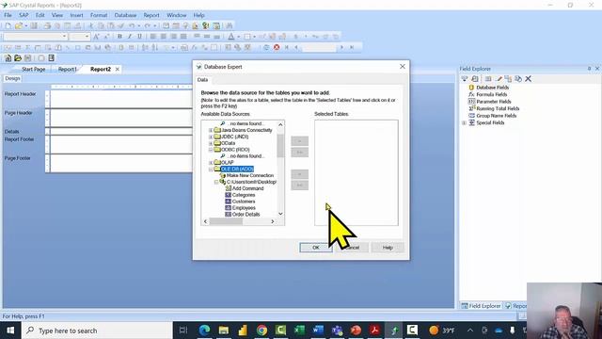Select Add Command in data source tree
The height and width of the screenshot is (339, 602).
pos(247,188)
